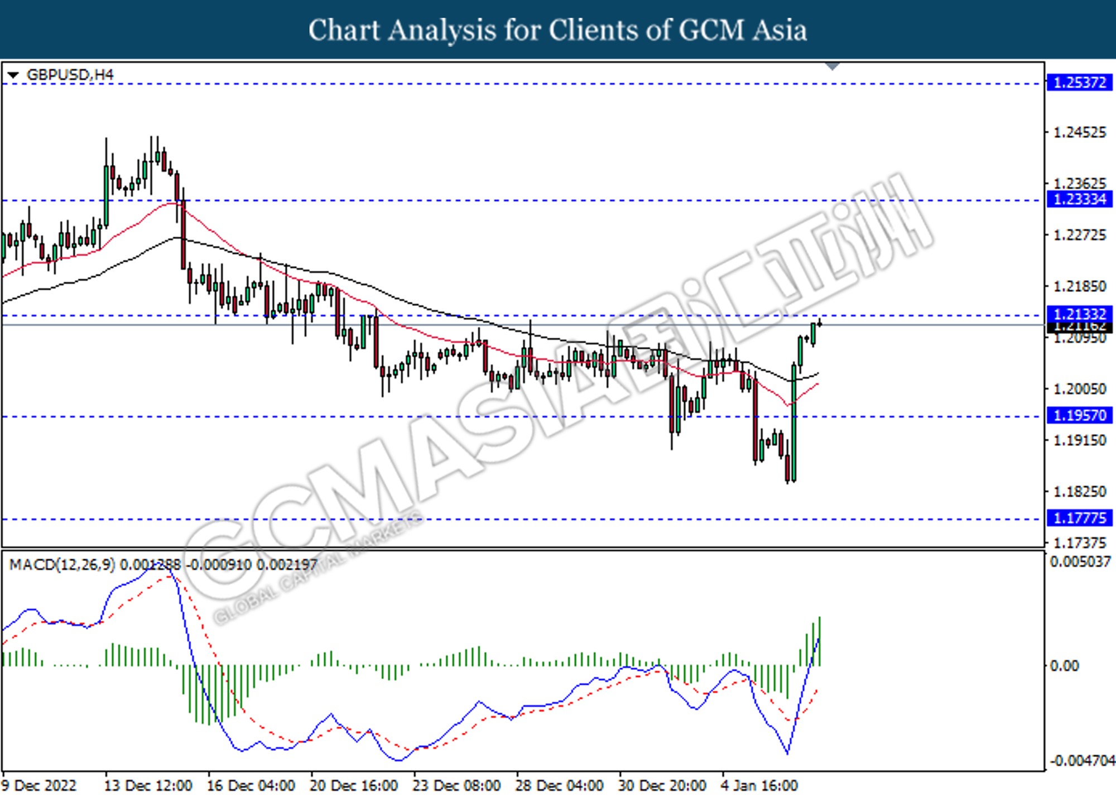Click the MACD(12,26,9) indicator label
Screen dimensions: 1116x797
click(62, 565)
